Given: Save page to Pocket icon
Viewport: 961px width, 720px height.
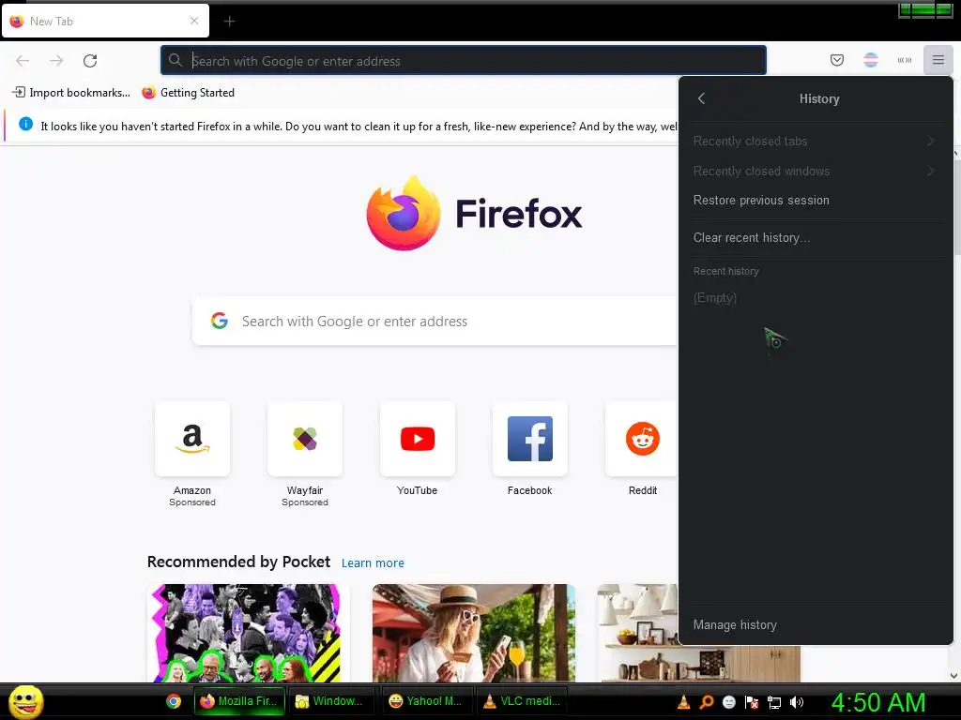Looking at the screenshot, I should (x=836, y=60).
